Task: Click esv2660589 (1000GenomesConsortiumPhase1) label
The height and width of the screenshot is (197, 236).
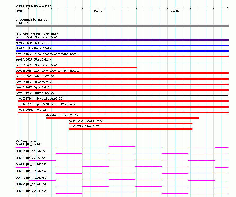Action: coord(48,71)
